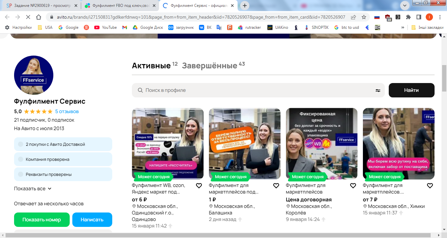Open the browser extensions puzzle icon
447x238 pixels.
(x=408, y=17)
